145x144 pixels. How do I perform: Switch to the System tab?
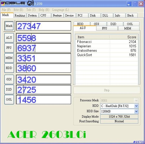coord(32,15)
